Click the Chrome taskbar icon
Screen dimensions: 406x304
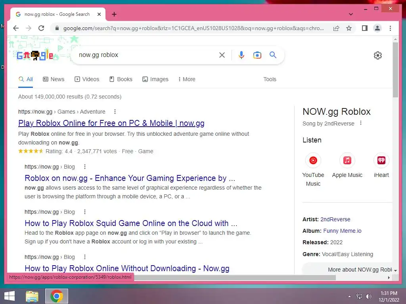pyautogui.click(x=57, y=296)
